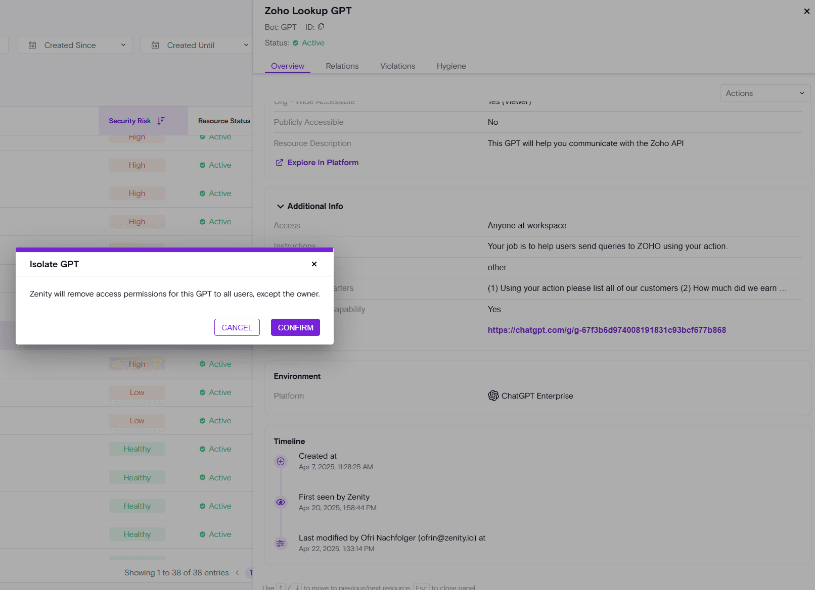Viewport: 815px width, 590px height.
Task: Open the Created Since date dropdown
Action: [x=75, y=45]
